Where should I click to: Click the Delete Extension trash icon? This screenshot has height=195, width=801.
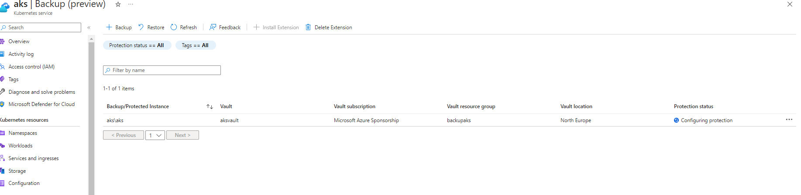coord(308,27)
